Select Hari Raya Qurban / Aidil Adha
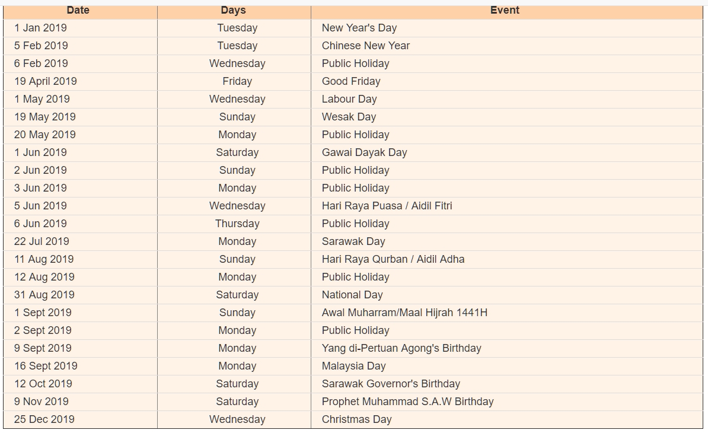This screenshot has height=433, width=708. pos(393,259)
